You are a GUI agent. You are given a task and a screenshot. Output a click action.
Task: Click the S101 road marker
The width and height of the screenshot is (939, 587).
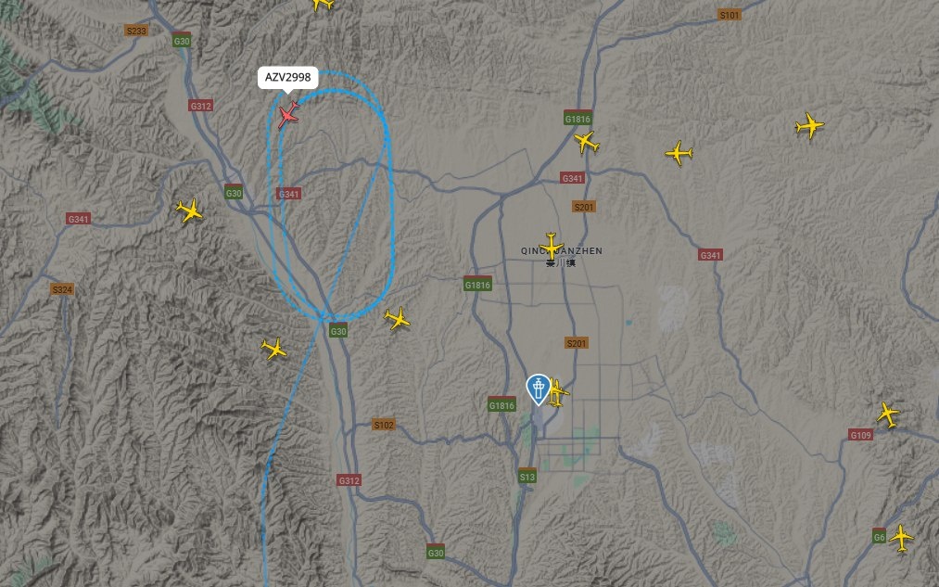(730, 15)
